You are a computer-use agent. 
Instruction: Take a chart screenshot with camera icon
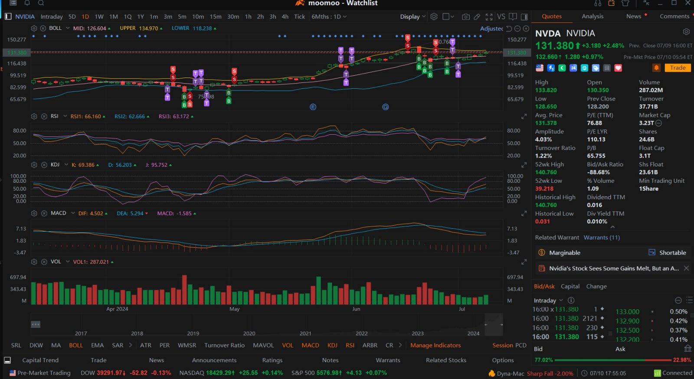click(x=465, y=16)
